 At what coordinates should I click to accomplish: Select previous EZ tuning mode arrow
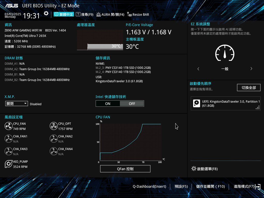coord(198,69)
